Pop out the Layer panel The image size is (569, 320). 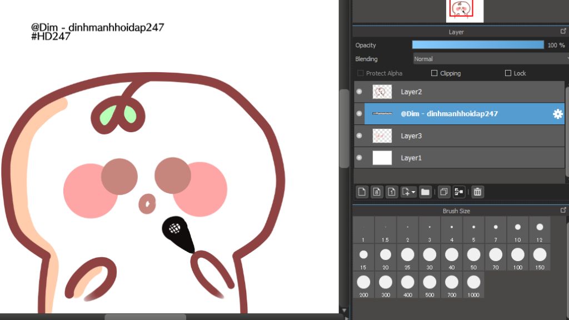(563, 31)
